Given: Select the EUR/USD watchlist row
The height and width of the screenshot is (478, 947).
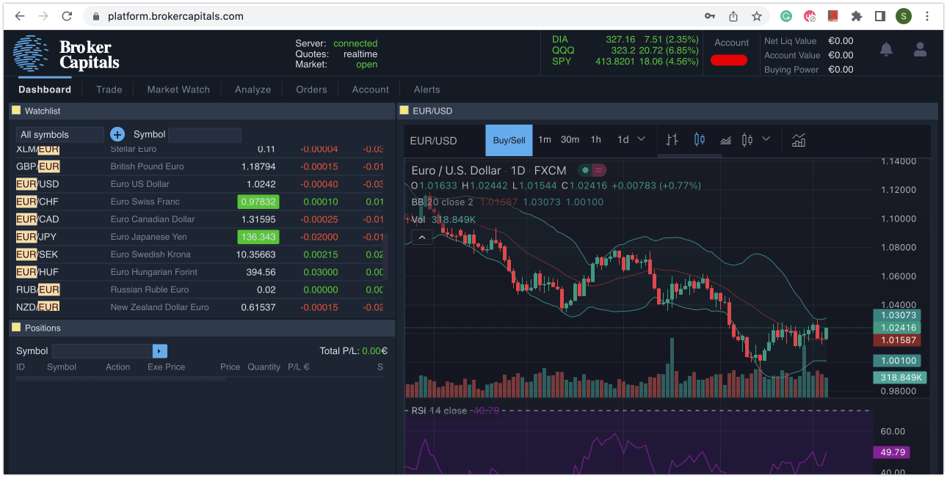Looking at the screenshot, I should (200, 184).
